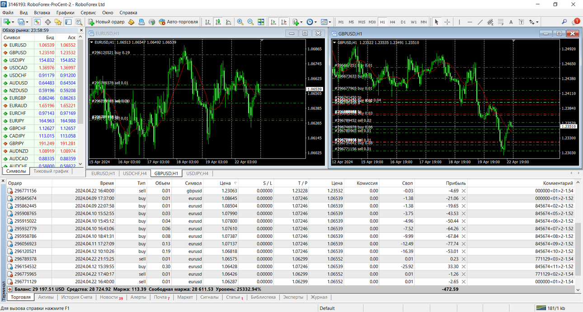583x312 pixels.
Task: Toggle the Navigator panel icon
Action: click(58, 22)
